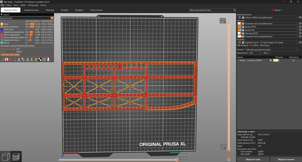Click Eksport G-code button
The width and height of the screenshot is (302, 162).
[253, 159]
